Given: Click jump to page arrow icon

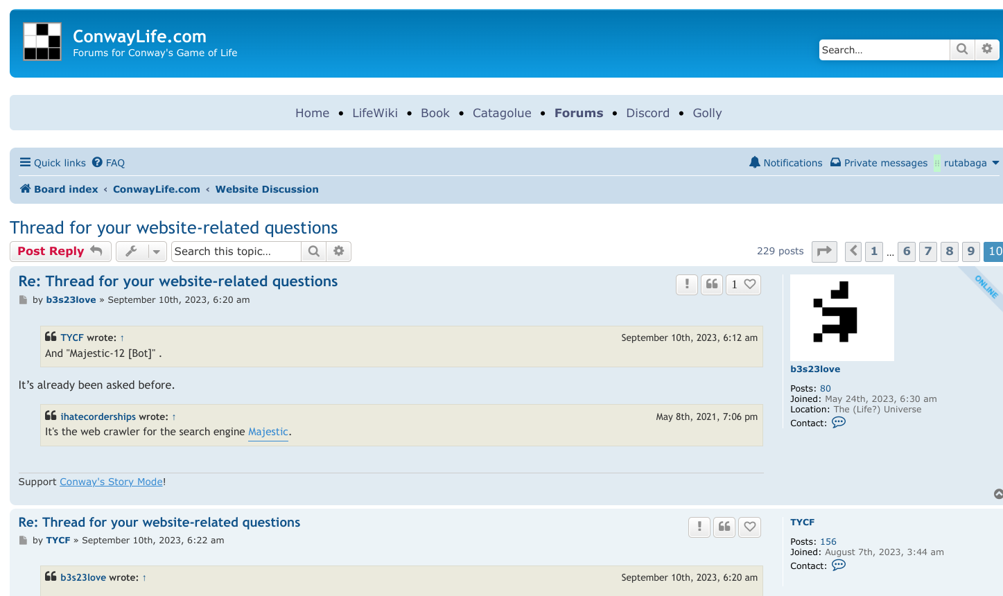Looking at the screenshot, I should 824,252.
